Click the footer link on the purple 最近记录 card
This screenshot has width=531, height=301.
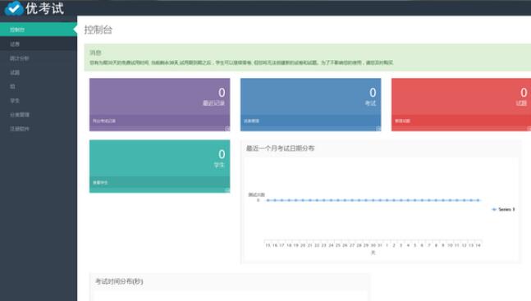(104, 121)
